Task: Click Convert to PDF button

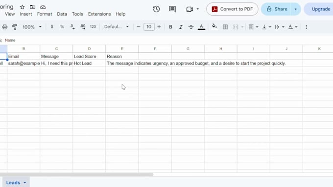Action: coord(232,9)
